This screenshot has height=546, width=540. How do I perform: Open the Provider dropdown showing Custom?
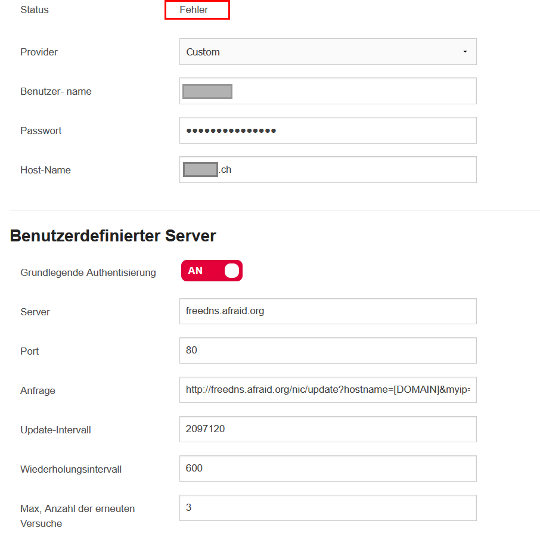click(x=327, y=52)
